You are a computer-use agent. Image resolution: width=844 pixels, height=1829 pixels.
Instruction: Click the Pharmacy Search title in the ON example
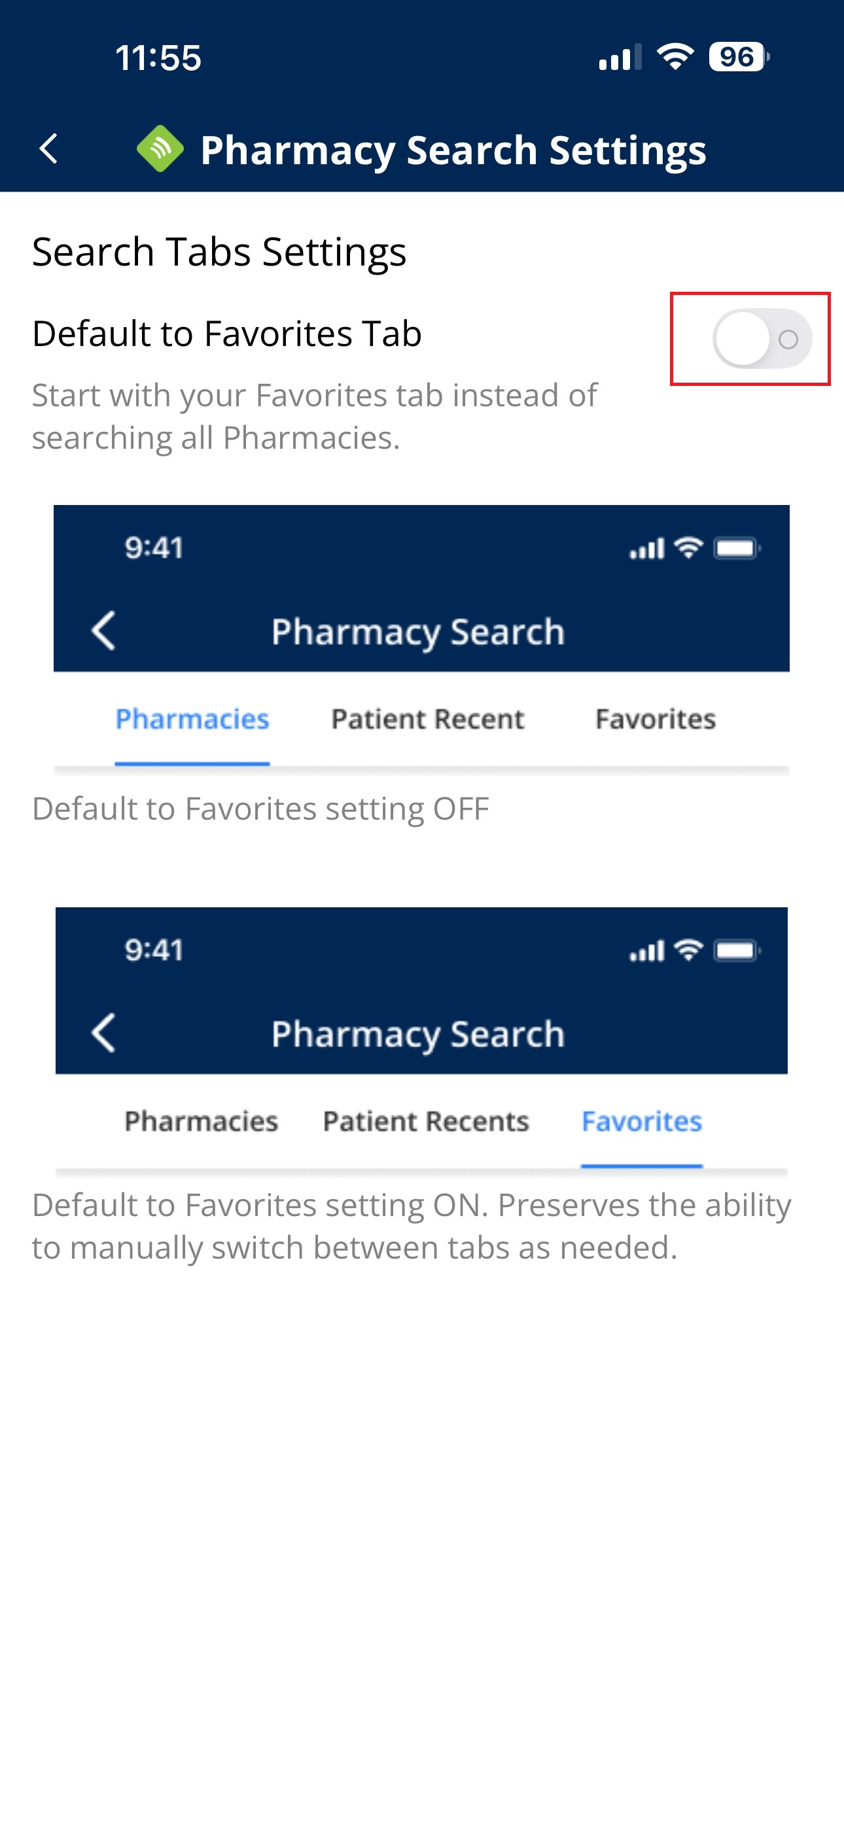click(x=417, y=1034)
